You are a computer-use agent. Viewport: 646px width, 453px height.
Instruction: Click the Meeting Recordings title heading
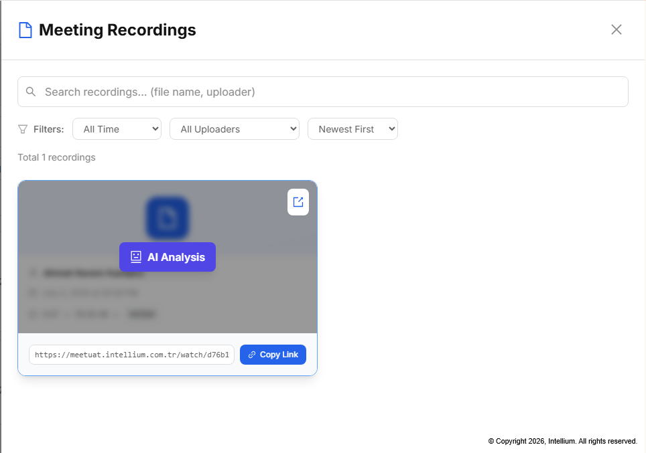coord(117,30)
